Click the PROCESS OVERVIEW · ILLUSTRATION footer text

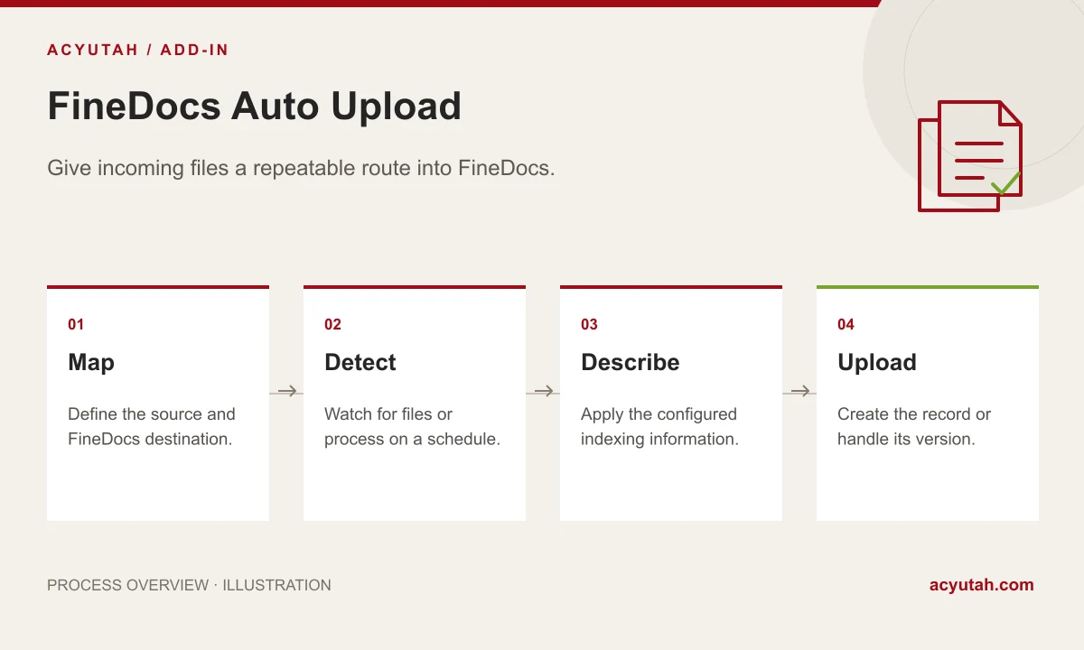pos(189,585)
